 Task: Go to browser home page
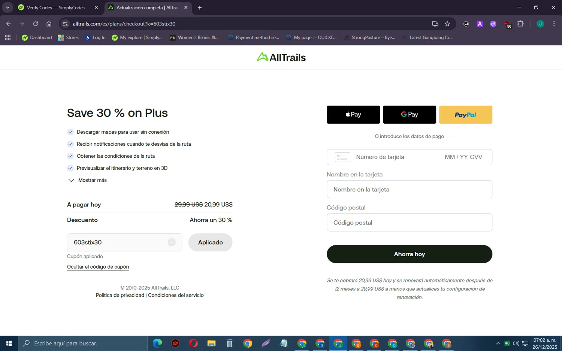[49, 24]
